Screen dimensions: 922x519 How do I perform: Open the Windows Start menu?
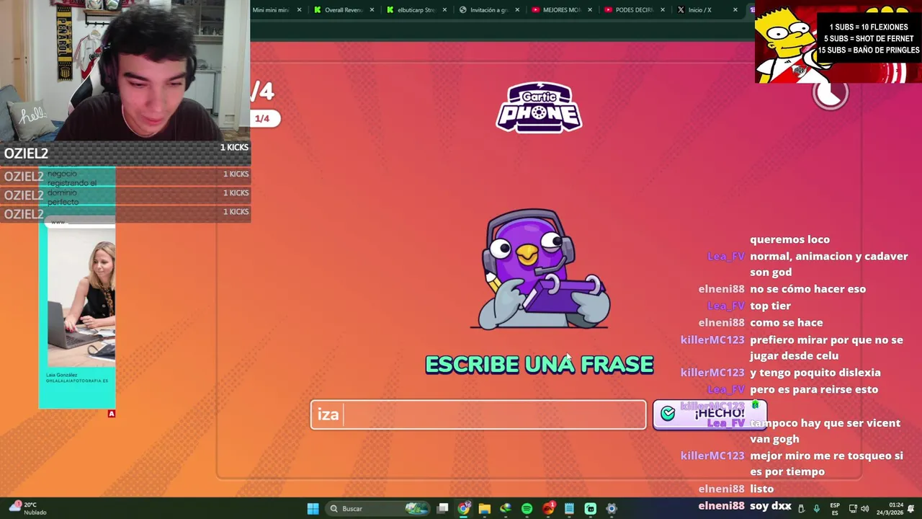(x=313, y=509)
